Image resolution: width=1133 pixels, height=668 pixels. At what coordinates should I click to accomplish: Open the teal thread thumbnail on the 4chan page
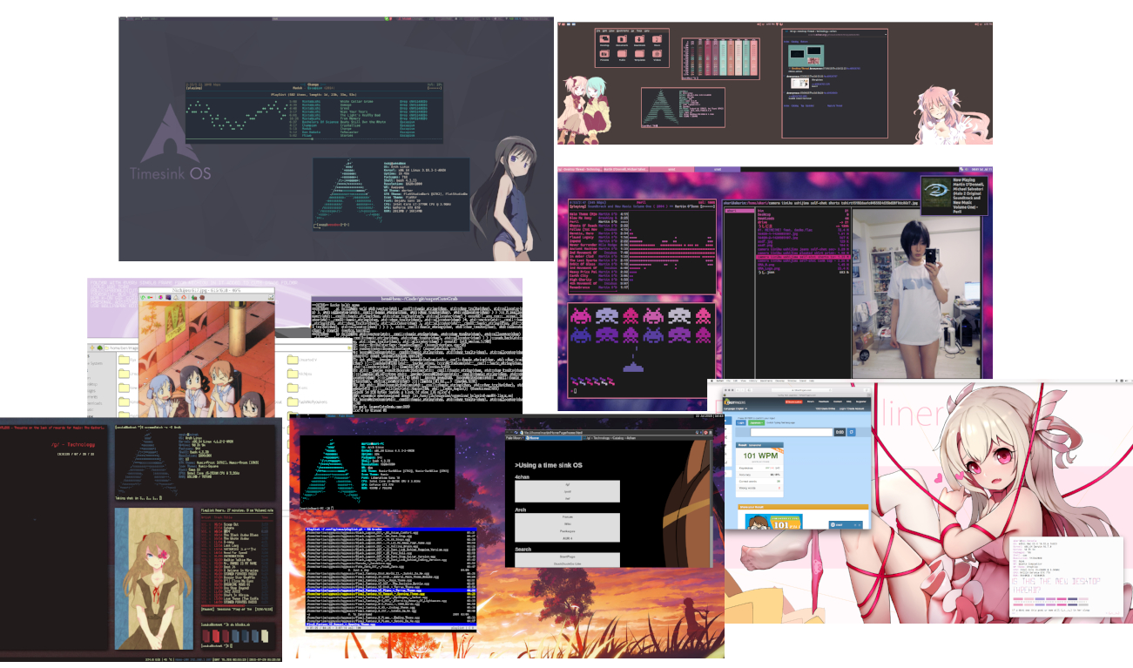(806, 56)
